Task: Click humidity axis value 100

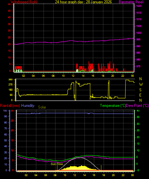Action: (5, 111)
